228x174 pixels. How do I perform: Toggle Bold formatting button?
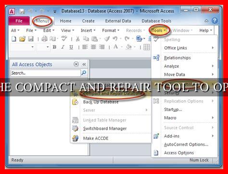point(54,47)
